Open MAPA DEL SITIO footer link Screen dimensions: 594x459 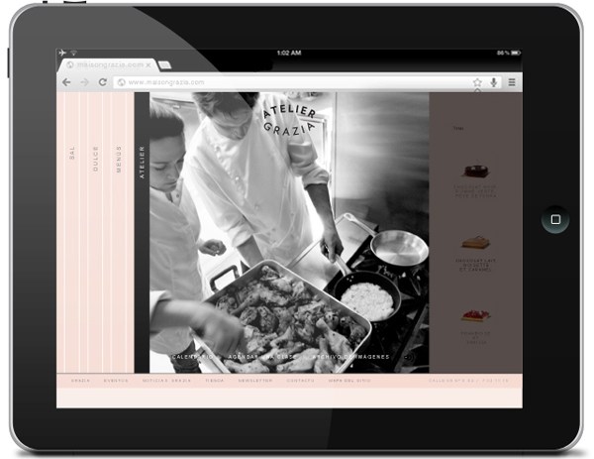coord(349,381)
